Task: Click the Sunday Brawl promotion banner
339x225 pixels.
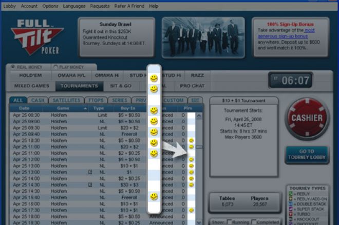Action: coord(116,37)
